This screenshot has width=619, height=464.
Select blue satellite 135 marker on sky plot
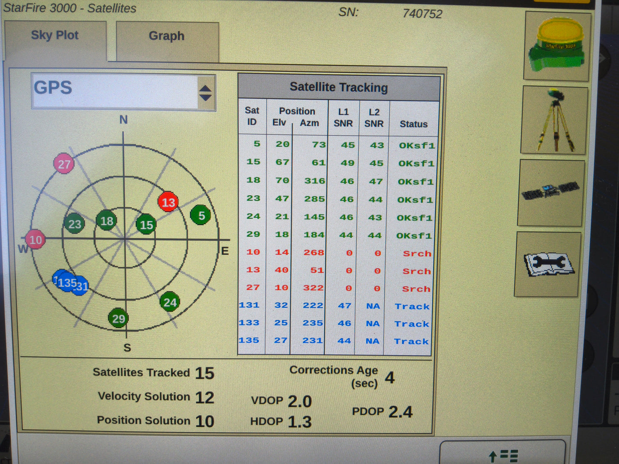(67, 283)
